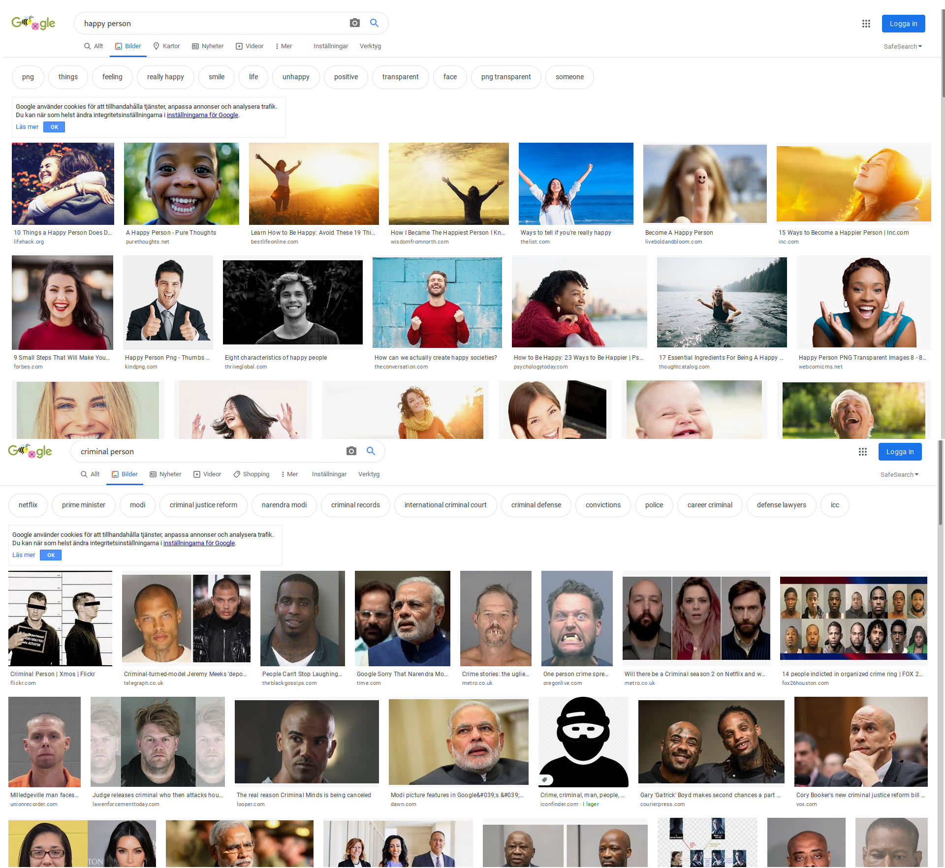Click telegraph.co.uk source link
The width and height of the screenshot is (945, 868).
click(143, 683)
